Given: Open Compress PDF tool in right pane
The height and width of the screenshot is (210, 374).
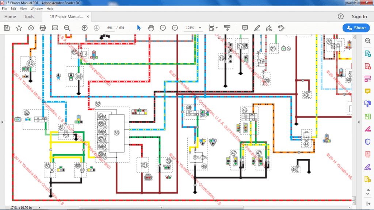Looking at the screenshot, I should (x=367, y=154).
